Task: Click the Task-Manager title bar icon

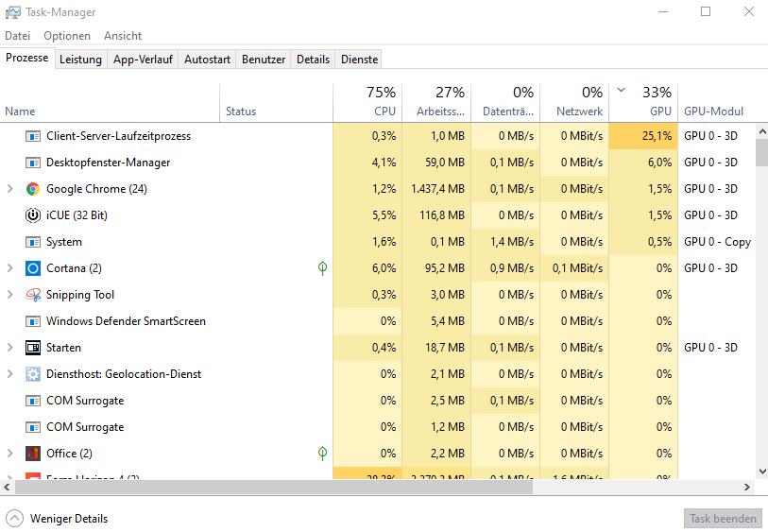Action: click(12, 12)
